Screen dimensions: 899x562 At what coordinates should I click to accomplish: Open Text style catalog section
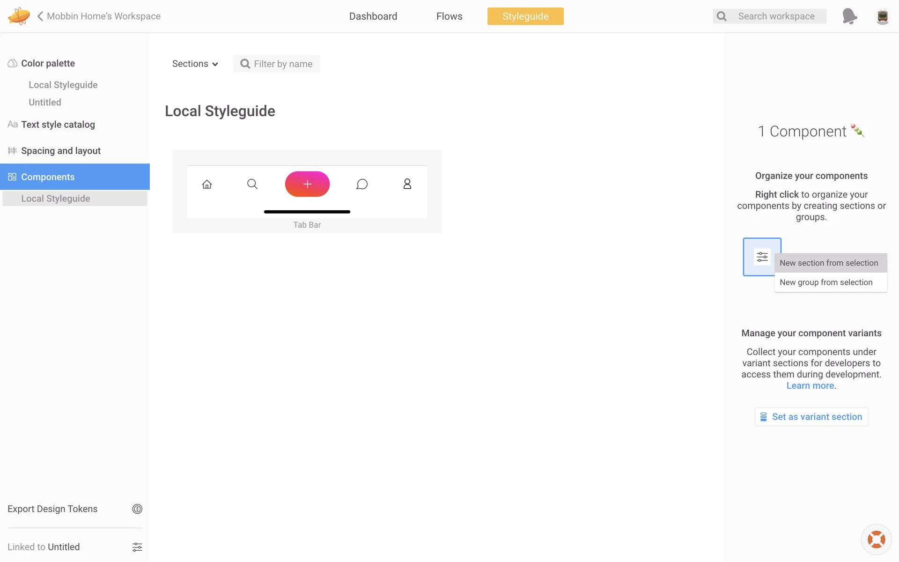point(58,125)
